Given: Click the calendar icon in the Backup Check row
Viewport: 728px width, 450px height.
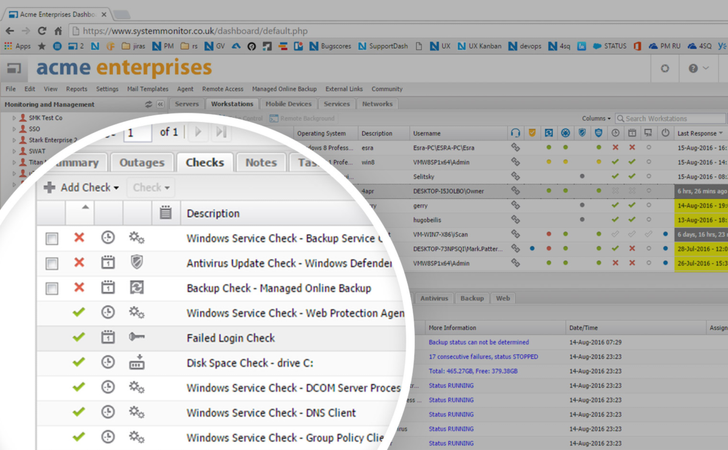Looking at the screenshot, I should 108,287.
